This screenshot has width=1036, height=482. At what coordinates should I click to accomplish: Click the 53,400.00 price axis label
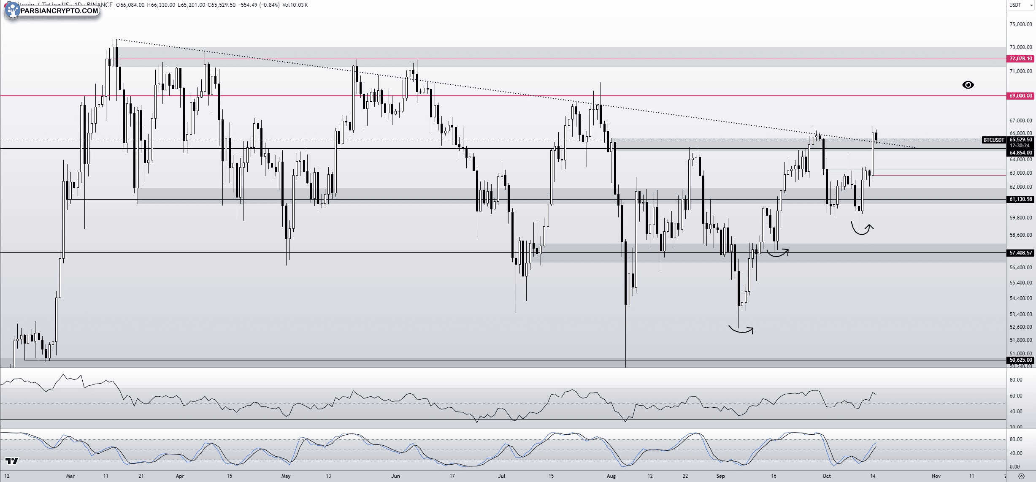click(1021, 314)
